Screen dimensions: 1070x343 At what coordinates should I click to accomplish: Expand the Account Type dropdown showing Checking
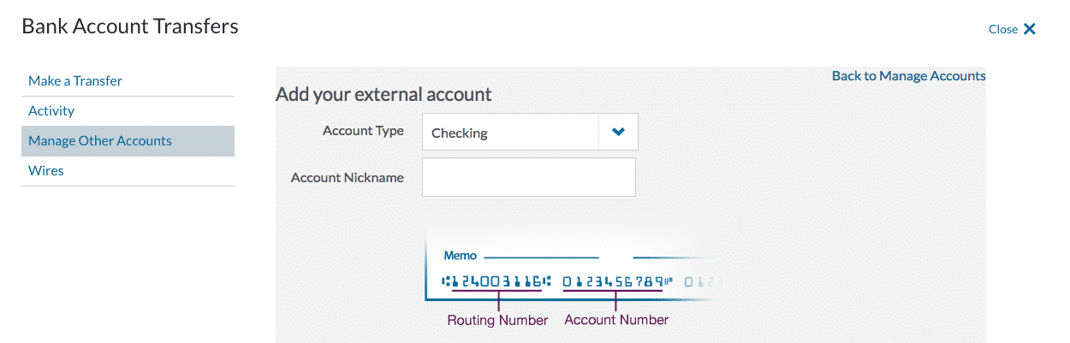pyautogui.click(x=530, y=133)
